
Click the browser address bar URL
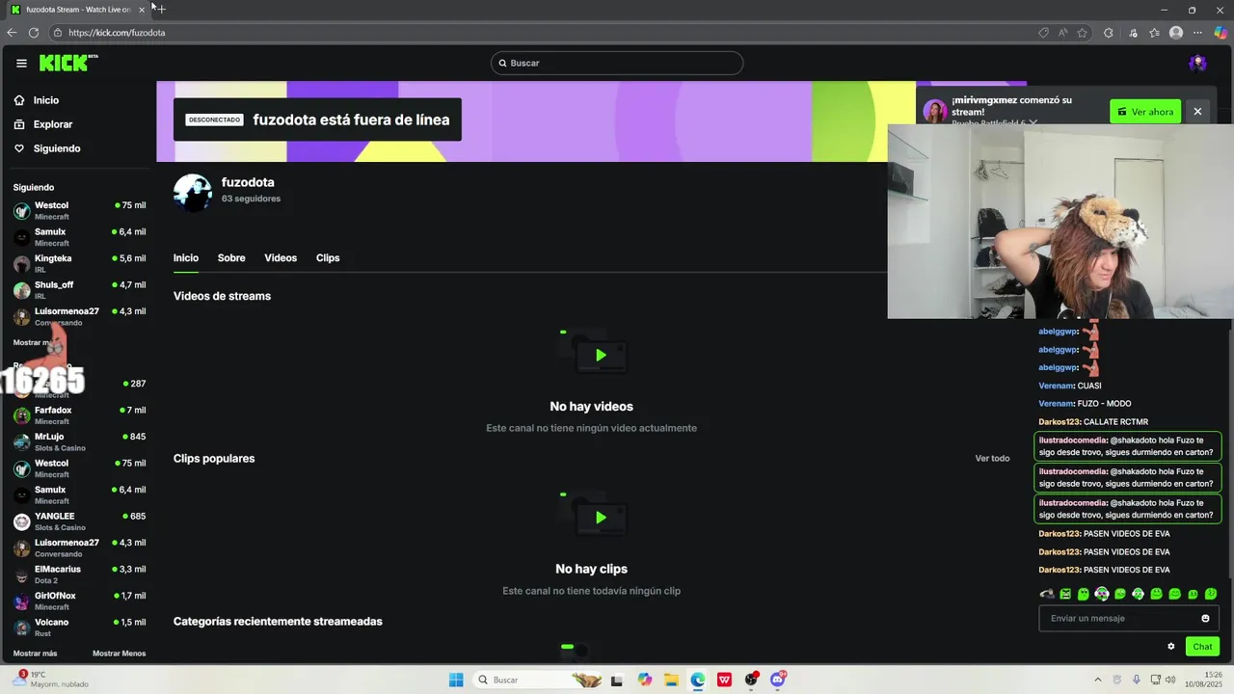pyautogui.click(x=117, y=33)
